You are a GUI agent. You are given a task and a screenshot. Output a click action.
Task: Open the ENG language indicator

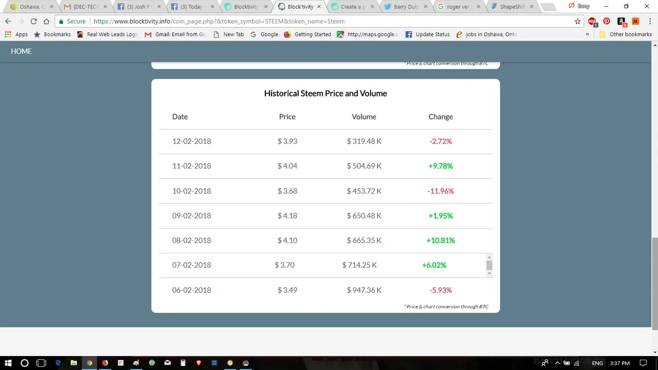click(x=597, y=363)
